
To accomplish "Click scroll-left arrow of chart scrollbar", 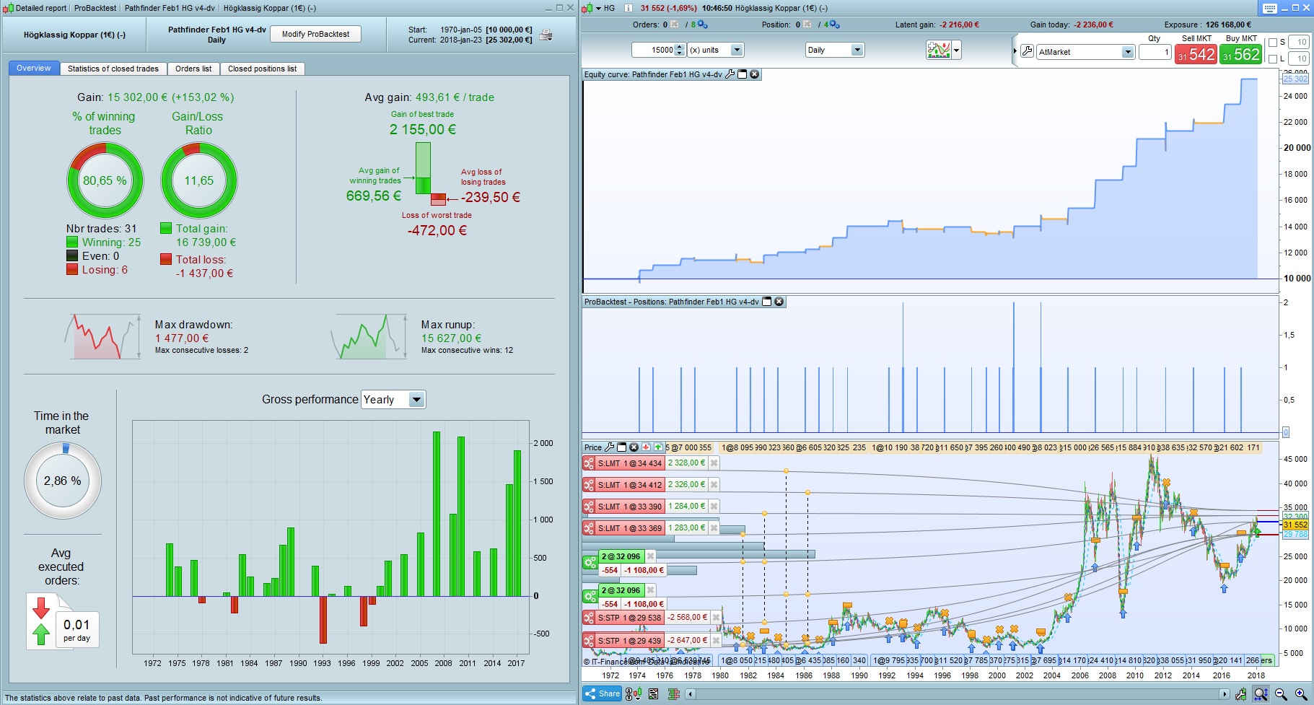I will 691,694.
